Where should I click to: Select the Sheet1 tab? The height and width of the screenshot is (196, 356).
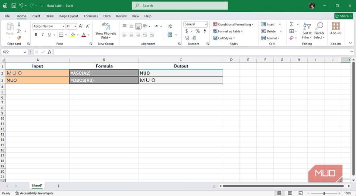point(37,186)
